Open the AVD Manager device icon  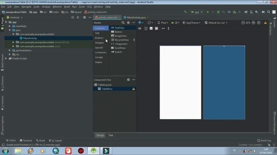click(x=251, y=12)
